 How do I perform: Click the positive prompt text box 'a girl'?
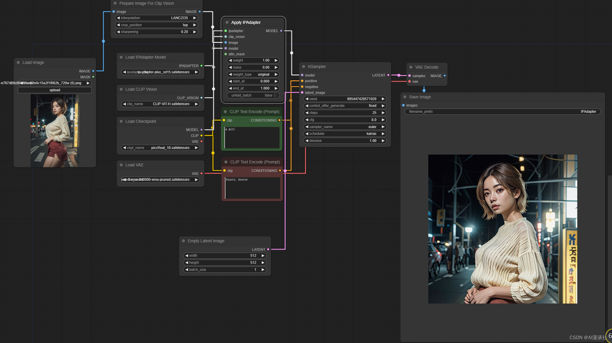252,137
